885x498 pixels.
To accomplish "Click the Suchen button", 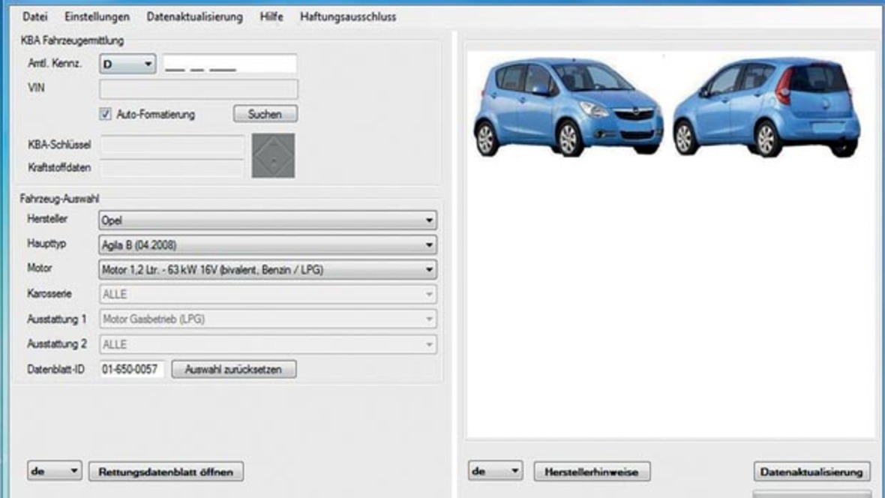I will 265,114.
